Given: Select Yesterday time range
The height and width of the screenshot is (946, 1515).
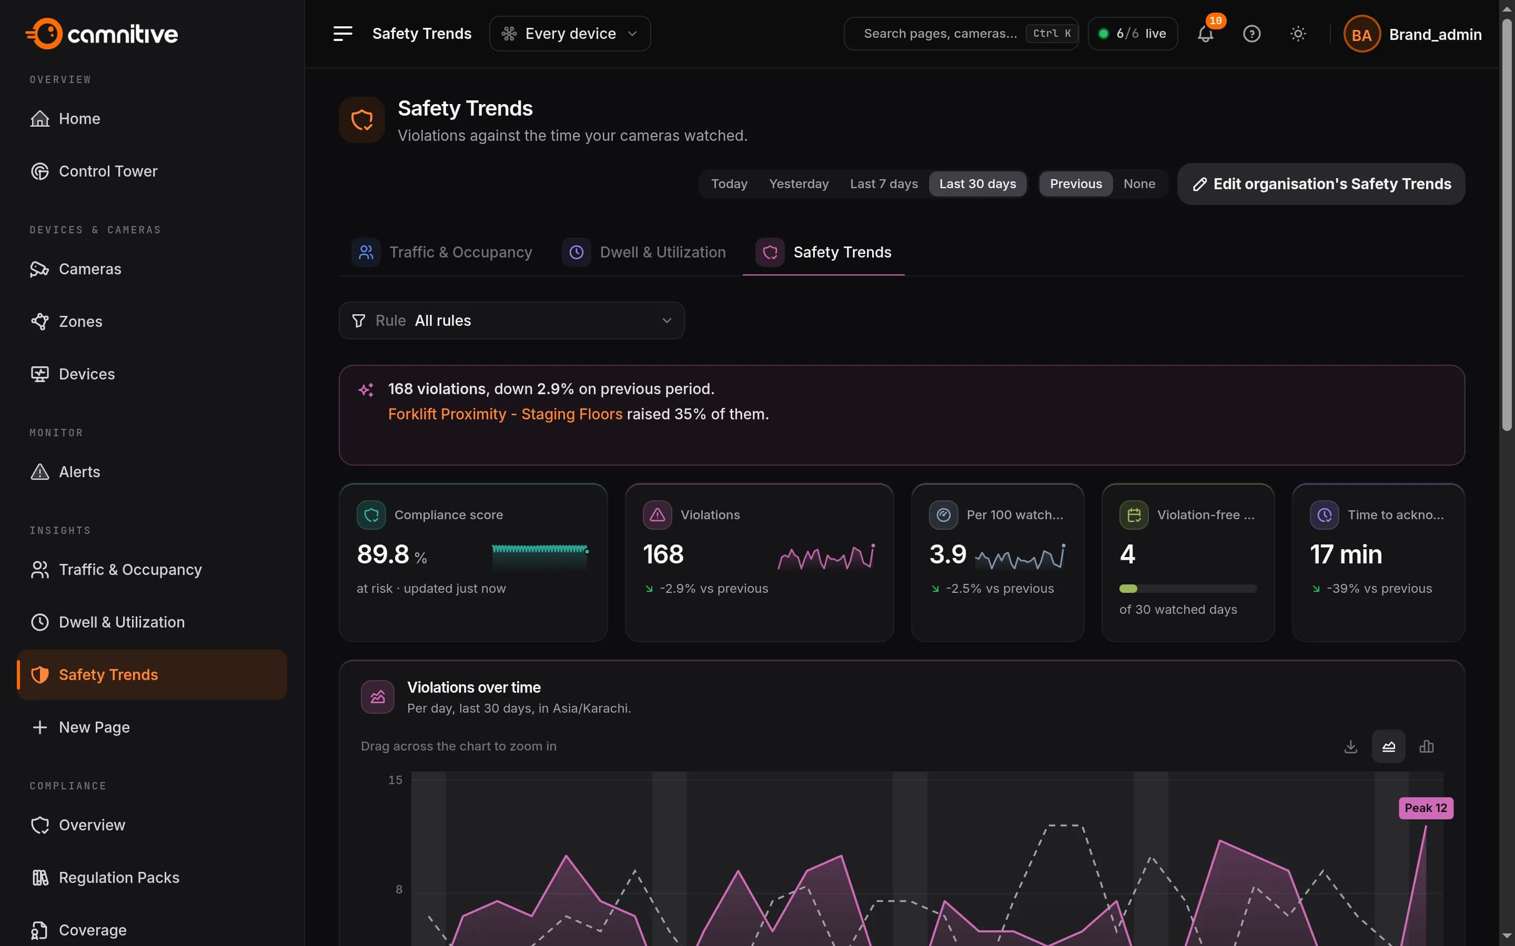Looking at the screenshot, I should pyautogui.click(x=799, y=184).
